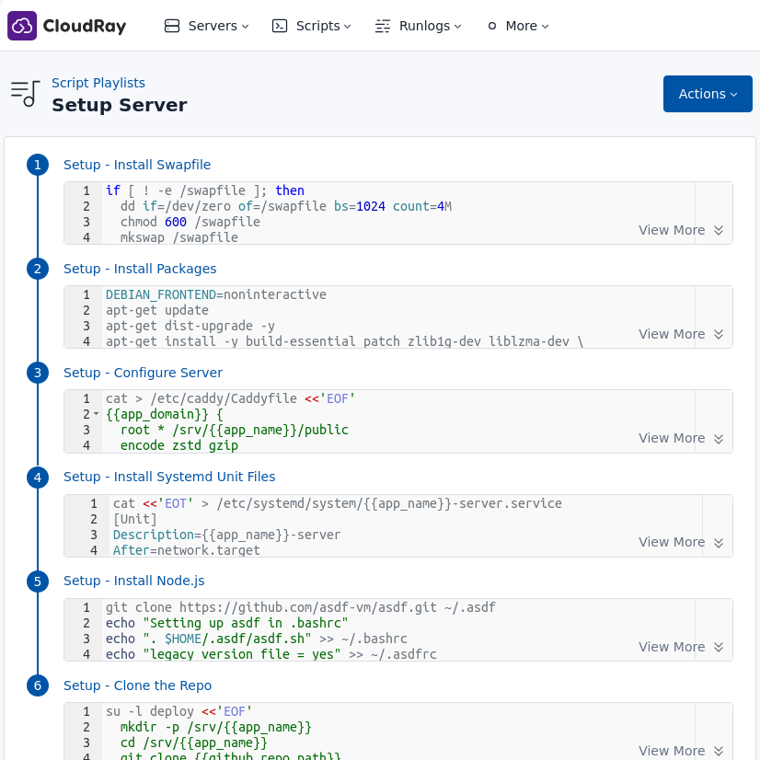This screenshot has height=760, width=760.
Task: Click the playlist music note icon
Action: [25, 93]
